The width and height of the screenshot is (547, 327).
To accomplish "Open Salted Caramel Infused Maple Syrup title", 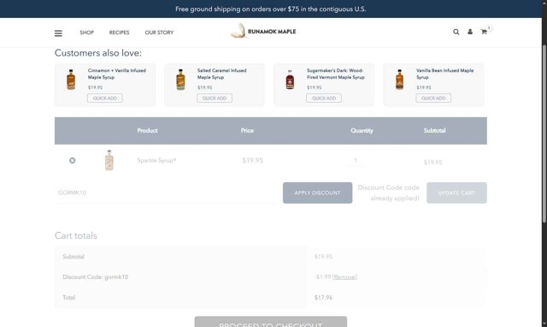I will (222, 74).
